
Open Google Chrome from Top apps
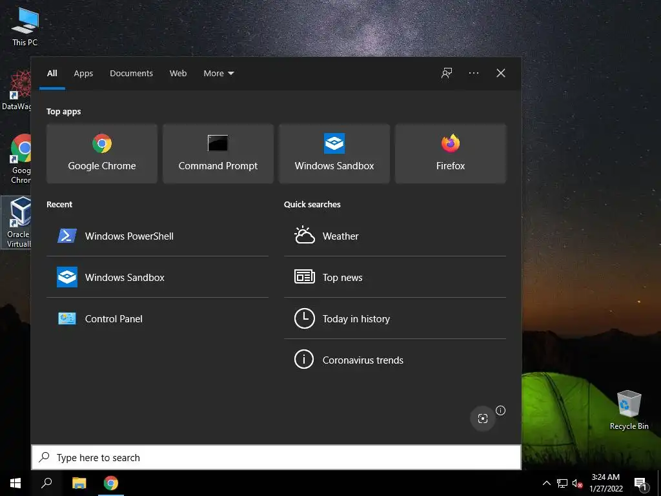point(102,154)
